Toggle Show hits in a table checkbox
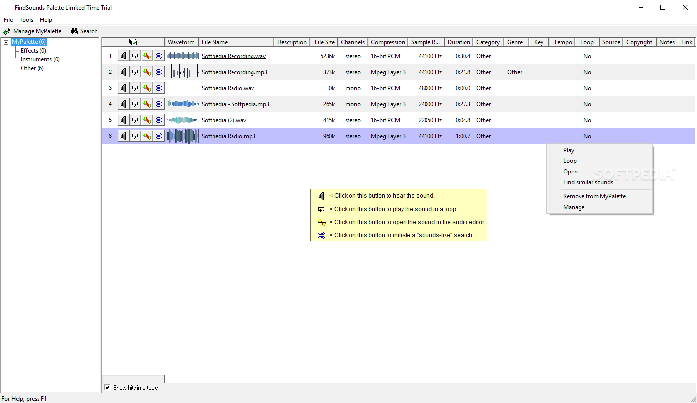Screen dimensions: 697x403 (x=107, y=388)
